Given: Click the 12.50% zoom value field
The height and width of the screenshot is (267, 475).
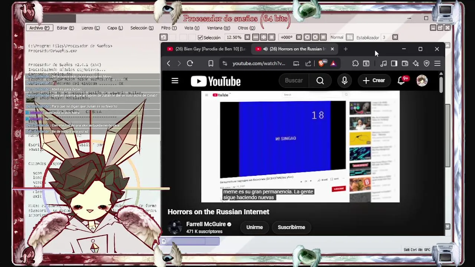Looking at the screenshot, I should [234, 37].
